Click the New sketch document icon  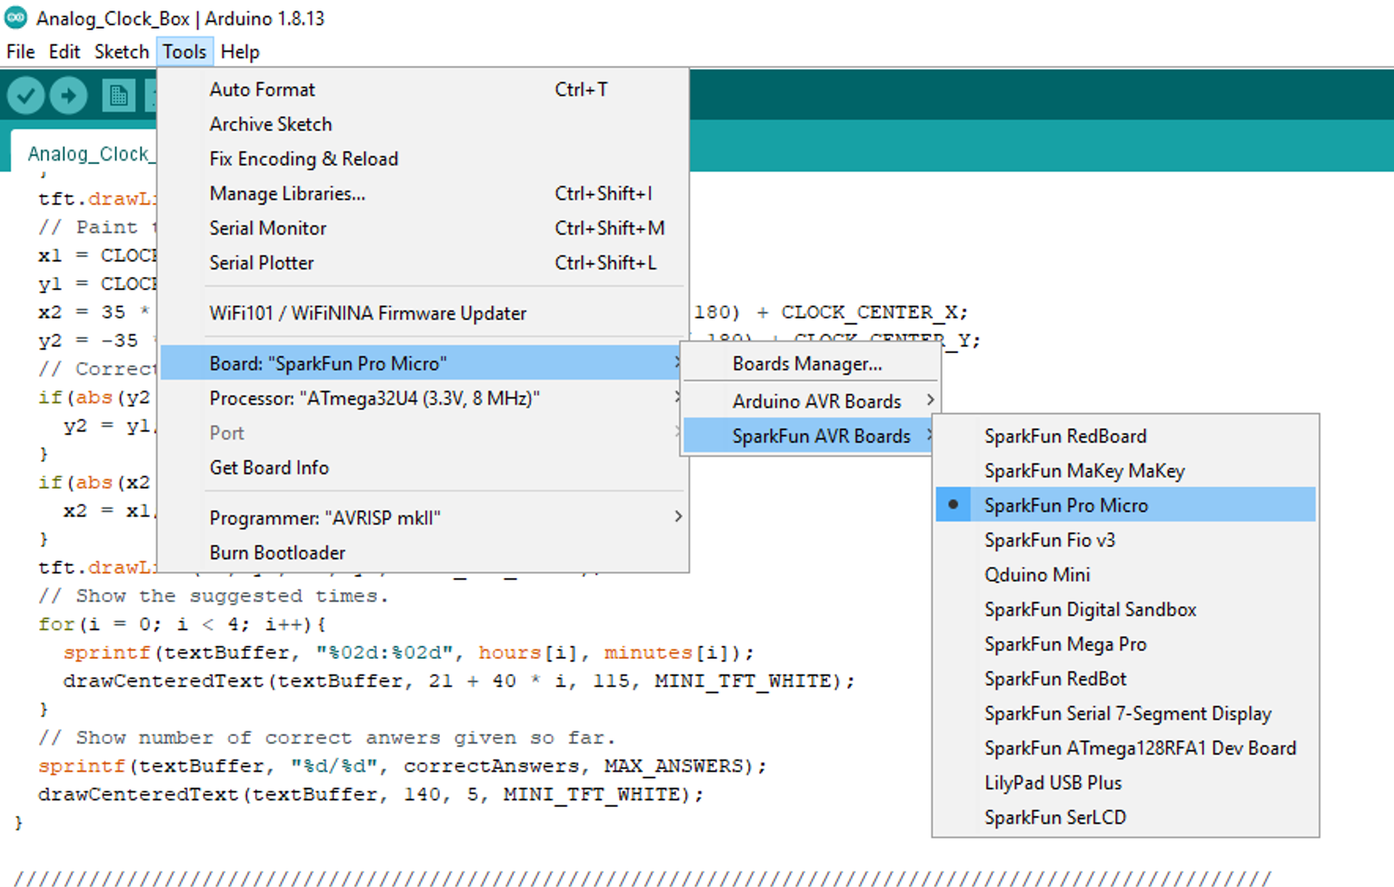pyautogui.click(x=118, y=95)
